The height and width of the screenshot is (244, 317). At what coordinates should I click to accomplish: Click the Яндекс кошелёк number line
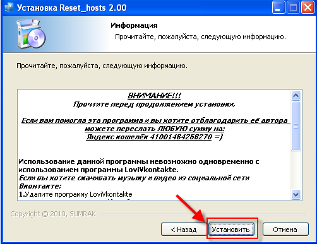154,137
